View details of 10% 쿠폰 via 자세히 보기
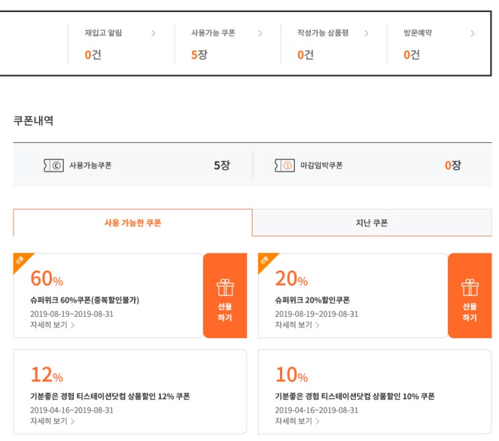Viewport: 499px width, 441px height. tap(297, 422)
